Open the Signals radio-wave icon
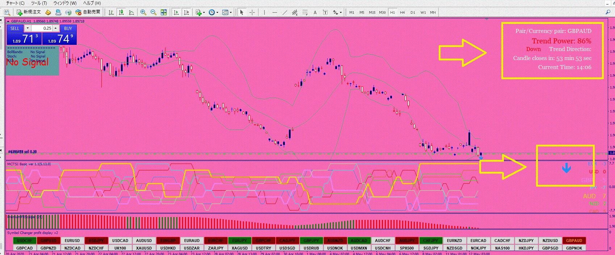The width and height of the screenshot is (615, 255). pyautogui.click(x=68, y=12)
